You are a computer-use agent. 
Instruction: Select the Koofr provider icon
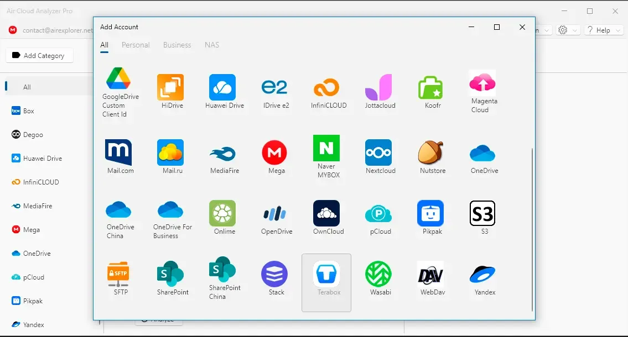(x=433, y=92)
